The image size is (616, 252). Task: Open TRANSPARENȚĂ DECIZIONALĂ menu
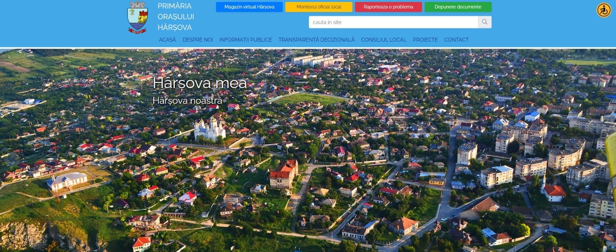pyautogui.click(x=316, y=40)
